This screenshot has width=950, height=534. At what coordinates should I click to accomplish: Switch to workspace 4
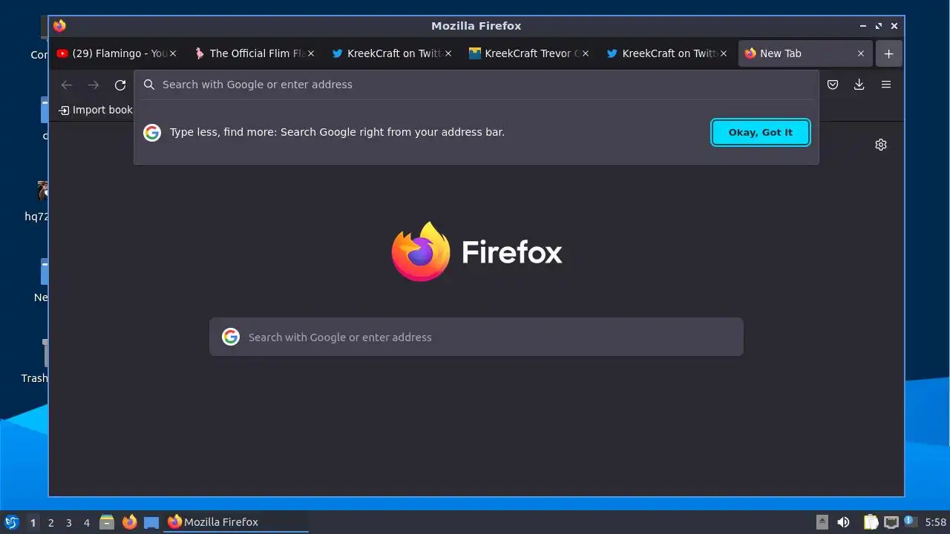[x=86, y=522]
